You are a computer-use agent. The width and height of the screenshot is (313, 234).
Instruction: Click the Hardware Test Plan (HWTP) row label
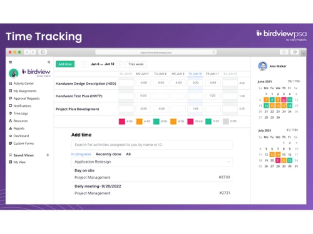click(79, 96)
